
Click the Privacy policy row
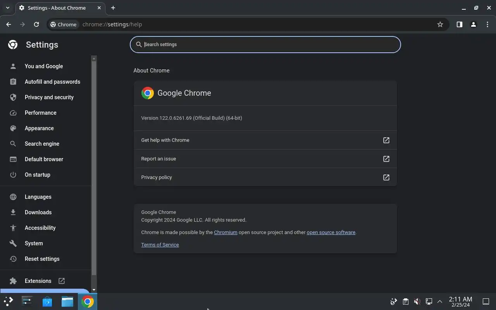pyautogui.click(x=265, y=177)
